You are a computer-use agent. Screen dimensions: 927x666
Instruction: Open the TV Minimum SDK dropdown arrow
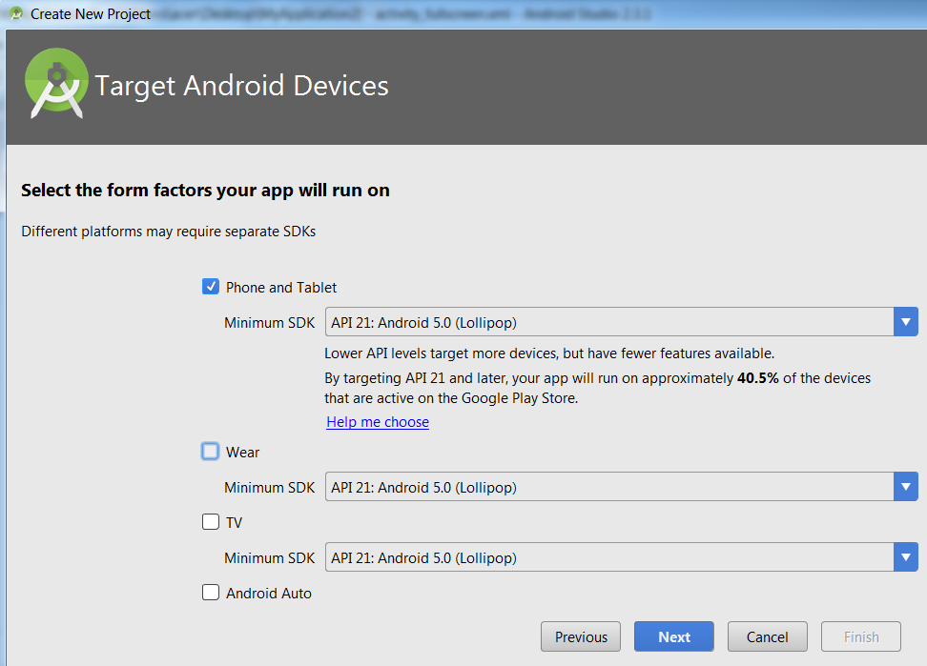pyautogui.click(x=906, y=557)
